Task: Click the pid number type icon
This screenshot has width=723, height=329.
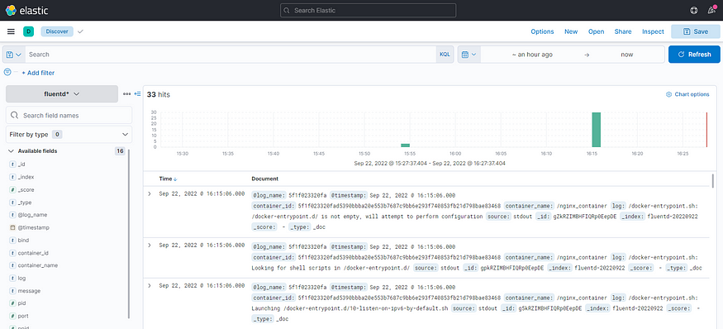Action: tap(12, 303)
